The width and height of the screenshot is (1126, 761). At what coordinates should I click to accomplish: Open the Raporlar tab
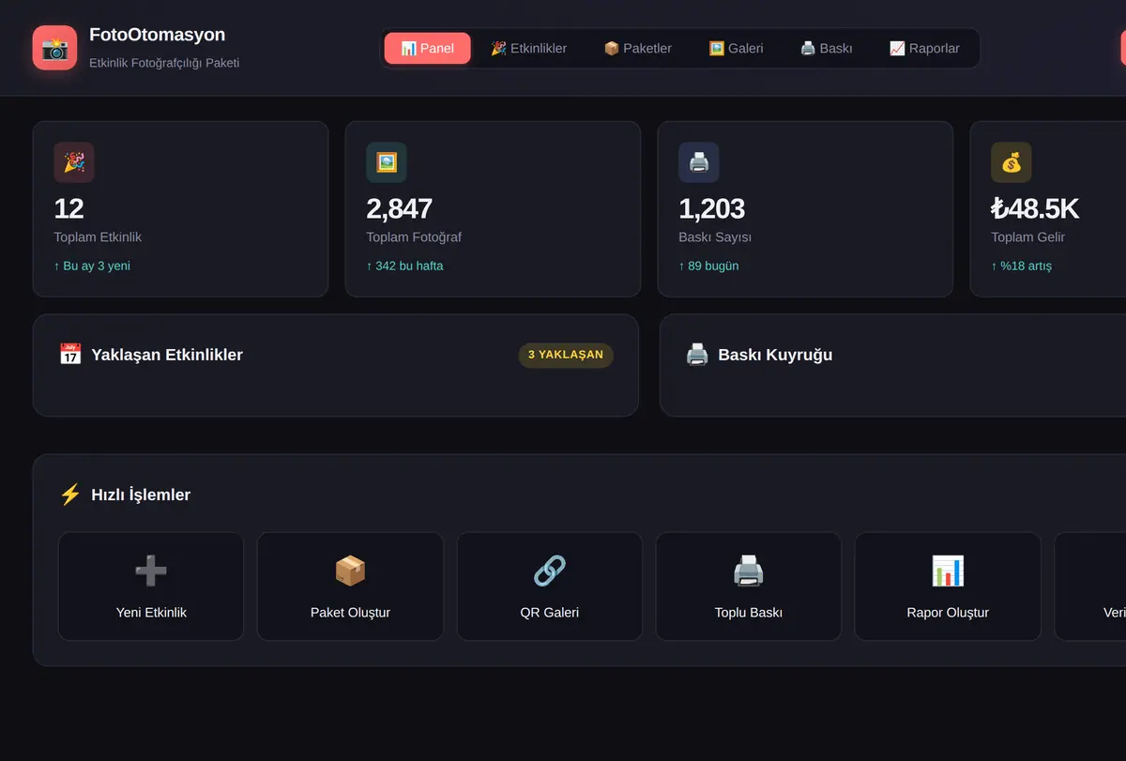click(924, 48)
